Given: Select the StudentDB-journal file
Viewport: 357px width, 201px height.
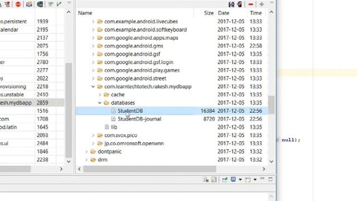Looking at the screenshot, I should pyautogui.click(x=172, y=119).
